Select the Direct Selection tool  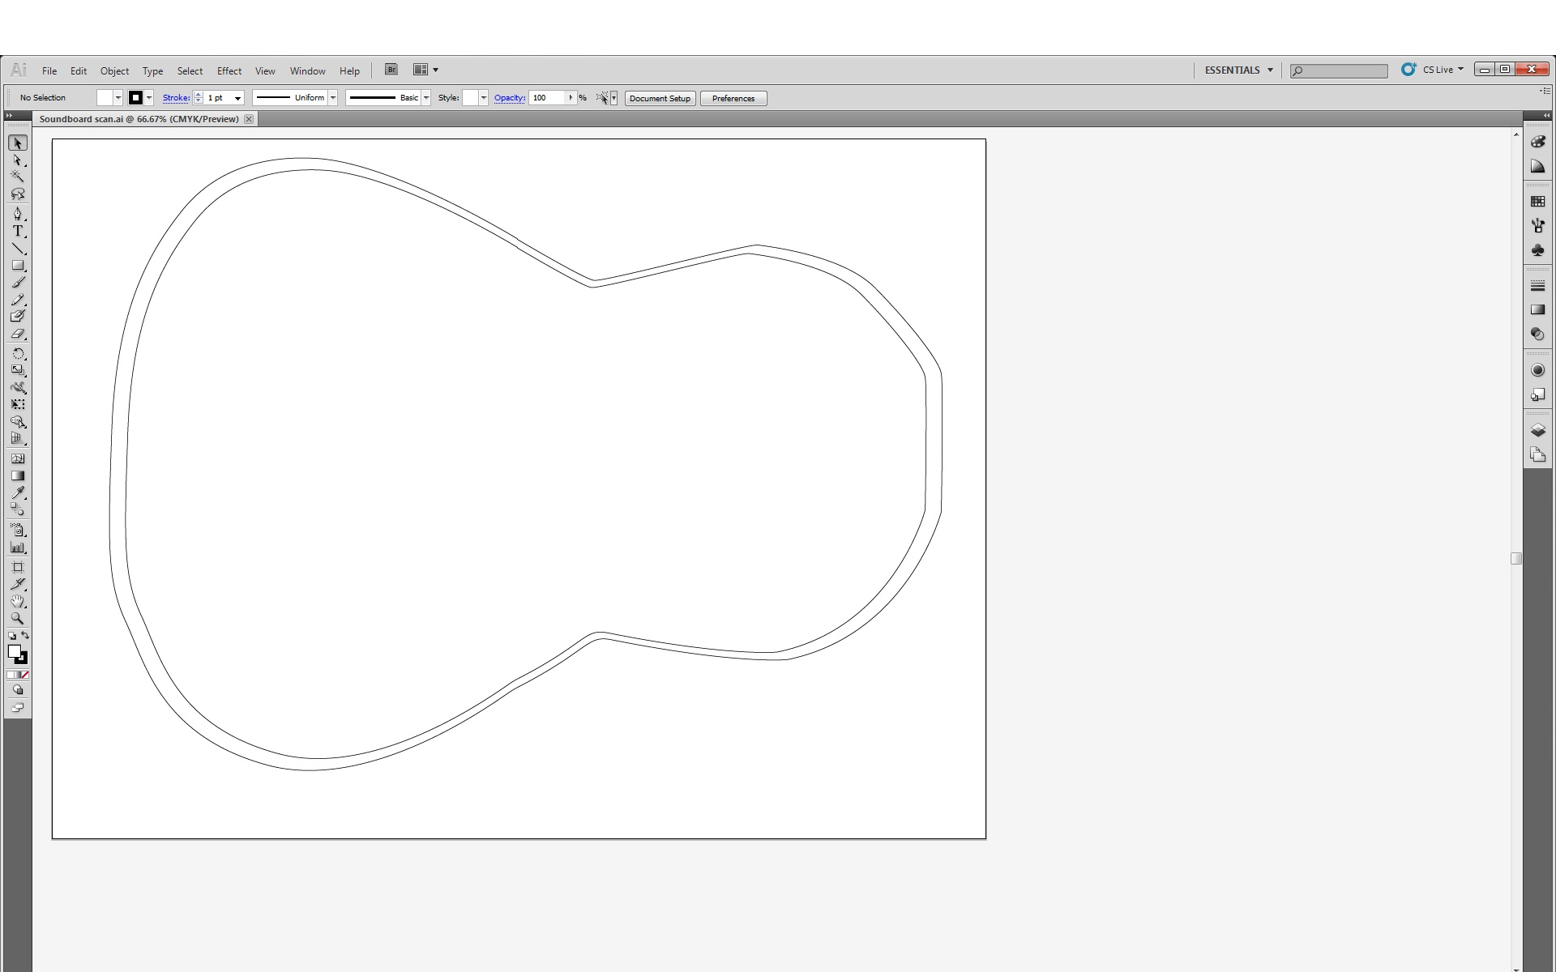pyautogui.click(x=18, y=160)
